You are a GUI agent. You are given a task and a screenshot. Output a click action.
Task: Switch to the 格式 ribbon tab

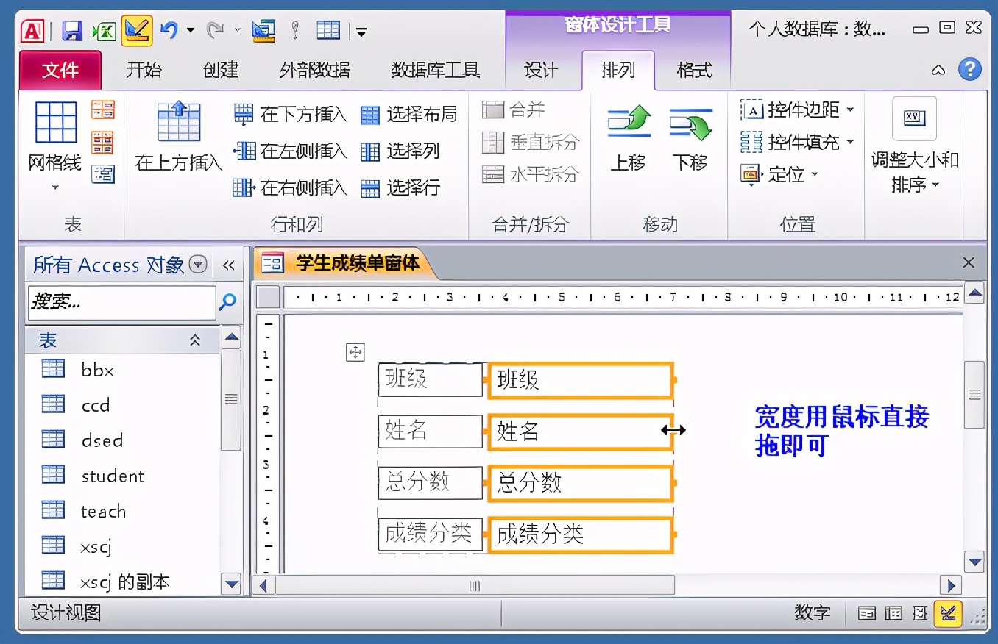693,71
